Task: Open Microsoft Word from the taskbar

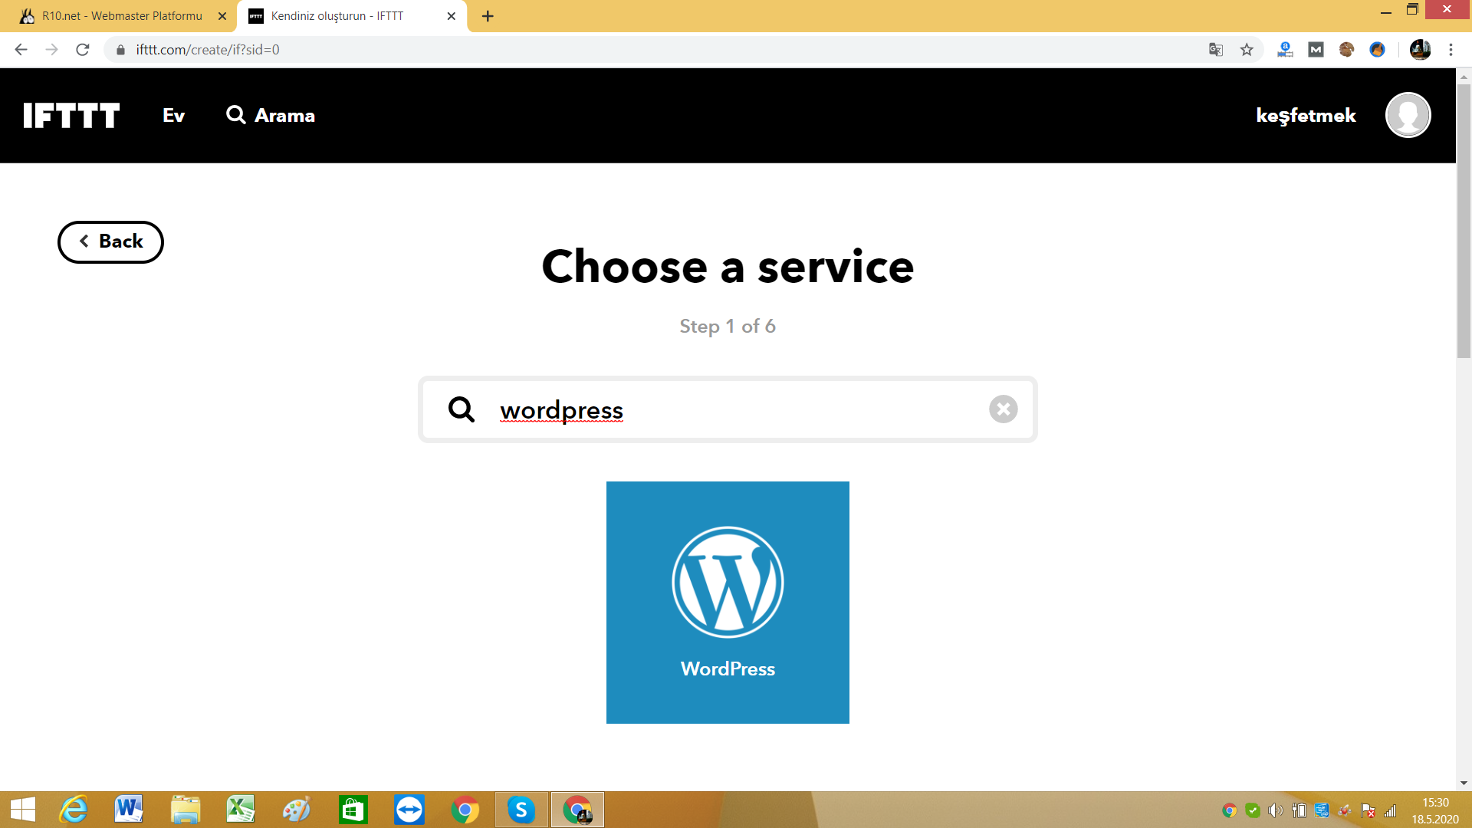Action: click(128, 810)
